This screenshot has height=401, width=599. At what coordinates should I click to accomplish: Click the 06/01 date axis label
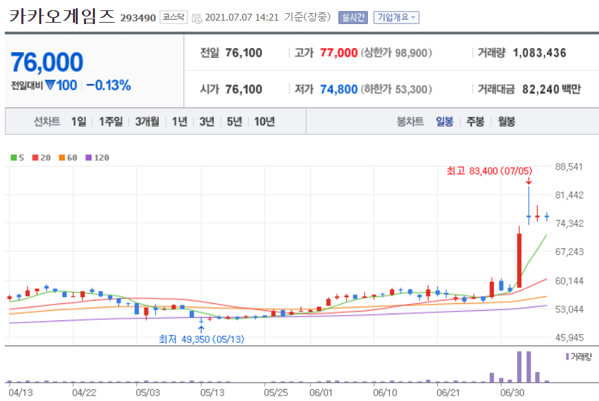point(321,393)
